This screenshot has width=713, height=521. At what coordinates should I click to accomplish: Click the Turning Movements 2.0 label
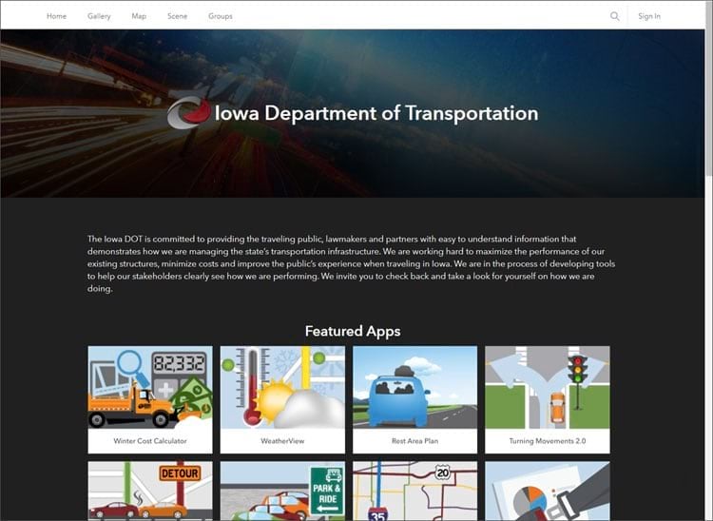(547, 440)
